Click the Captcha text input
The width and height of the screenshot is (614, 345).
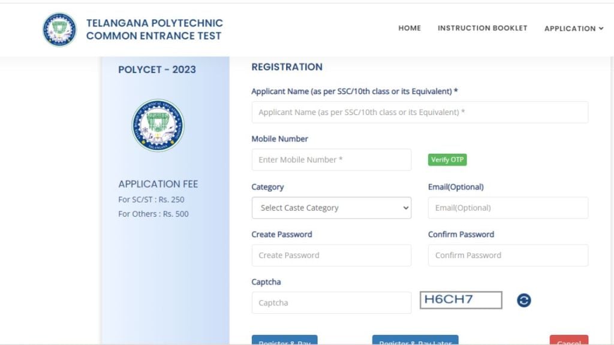tap(332, 303)
